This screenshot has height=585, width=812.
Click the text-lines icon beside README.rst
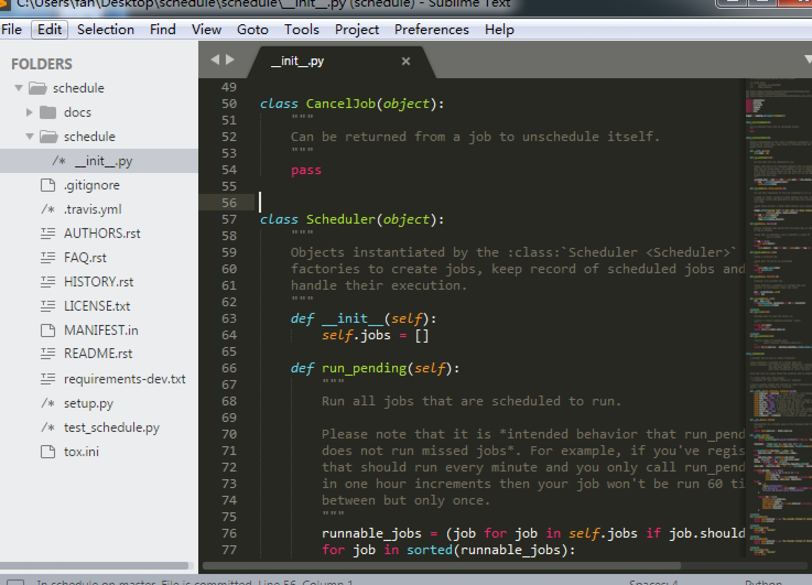[48, 354]
